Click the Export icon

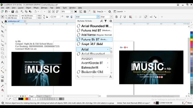(53, 11)
